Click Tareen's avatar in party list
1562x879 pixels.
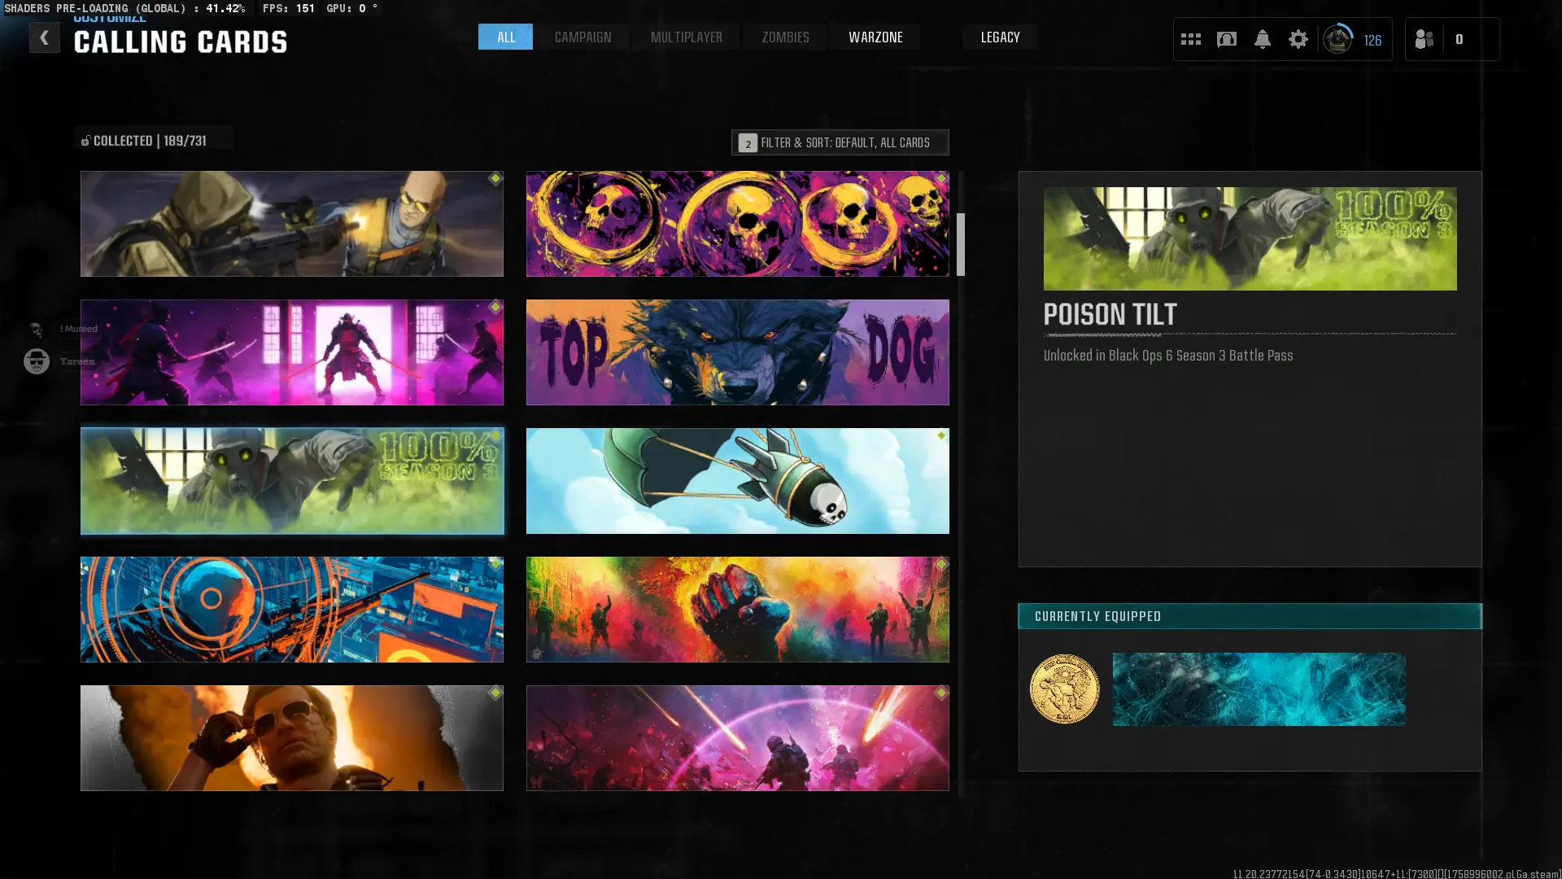point(36,361)
